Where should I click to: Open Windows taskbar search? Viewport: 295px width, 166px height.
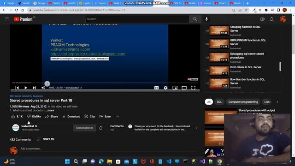pos(76,161)
